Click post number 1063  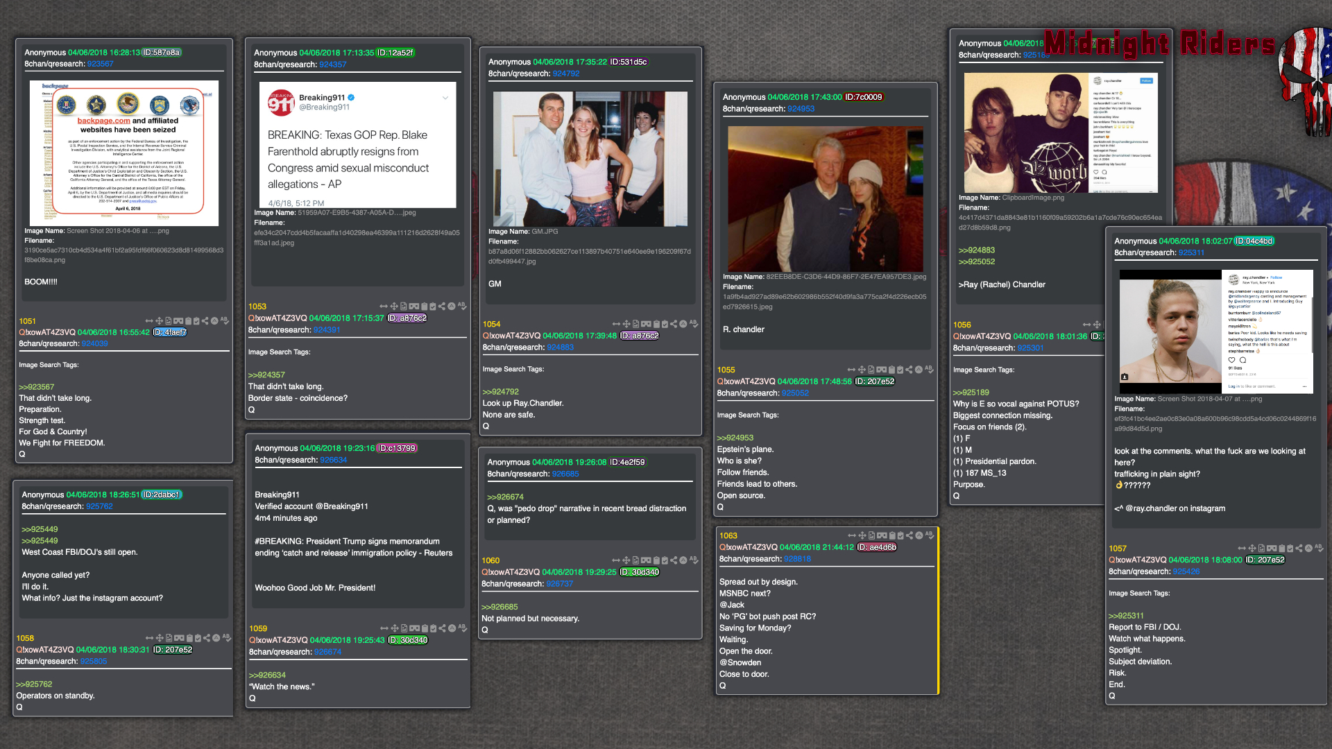(x=728, y=535)
